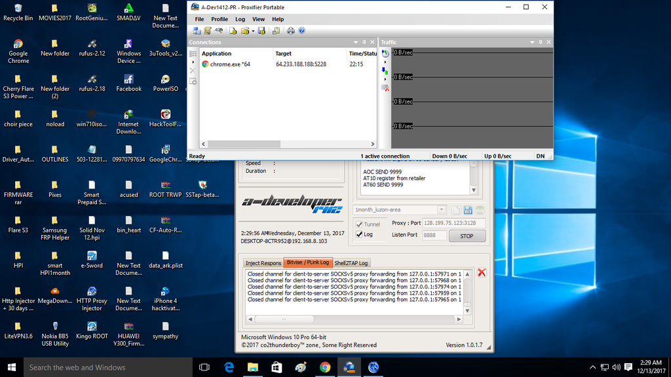Switch to the Shell2TAP Log tab
Viewport: 671px width, 377px height.
(x=351, y=263)
